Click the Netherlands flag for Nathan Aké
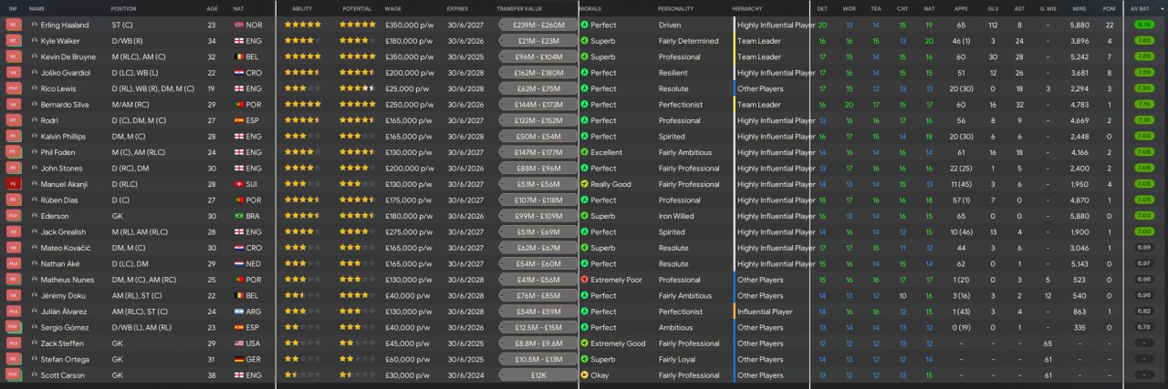Viewport: 1168px width, 389px height. [x=240, y=264]
